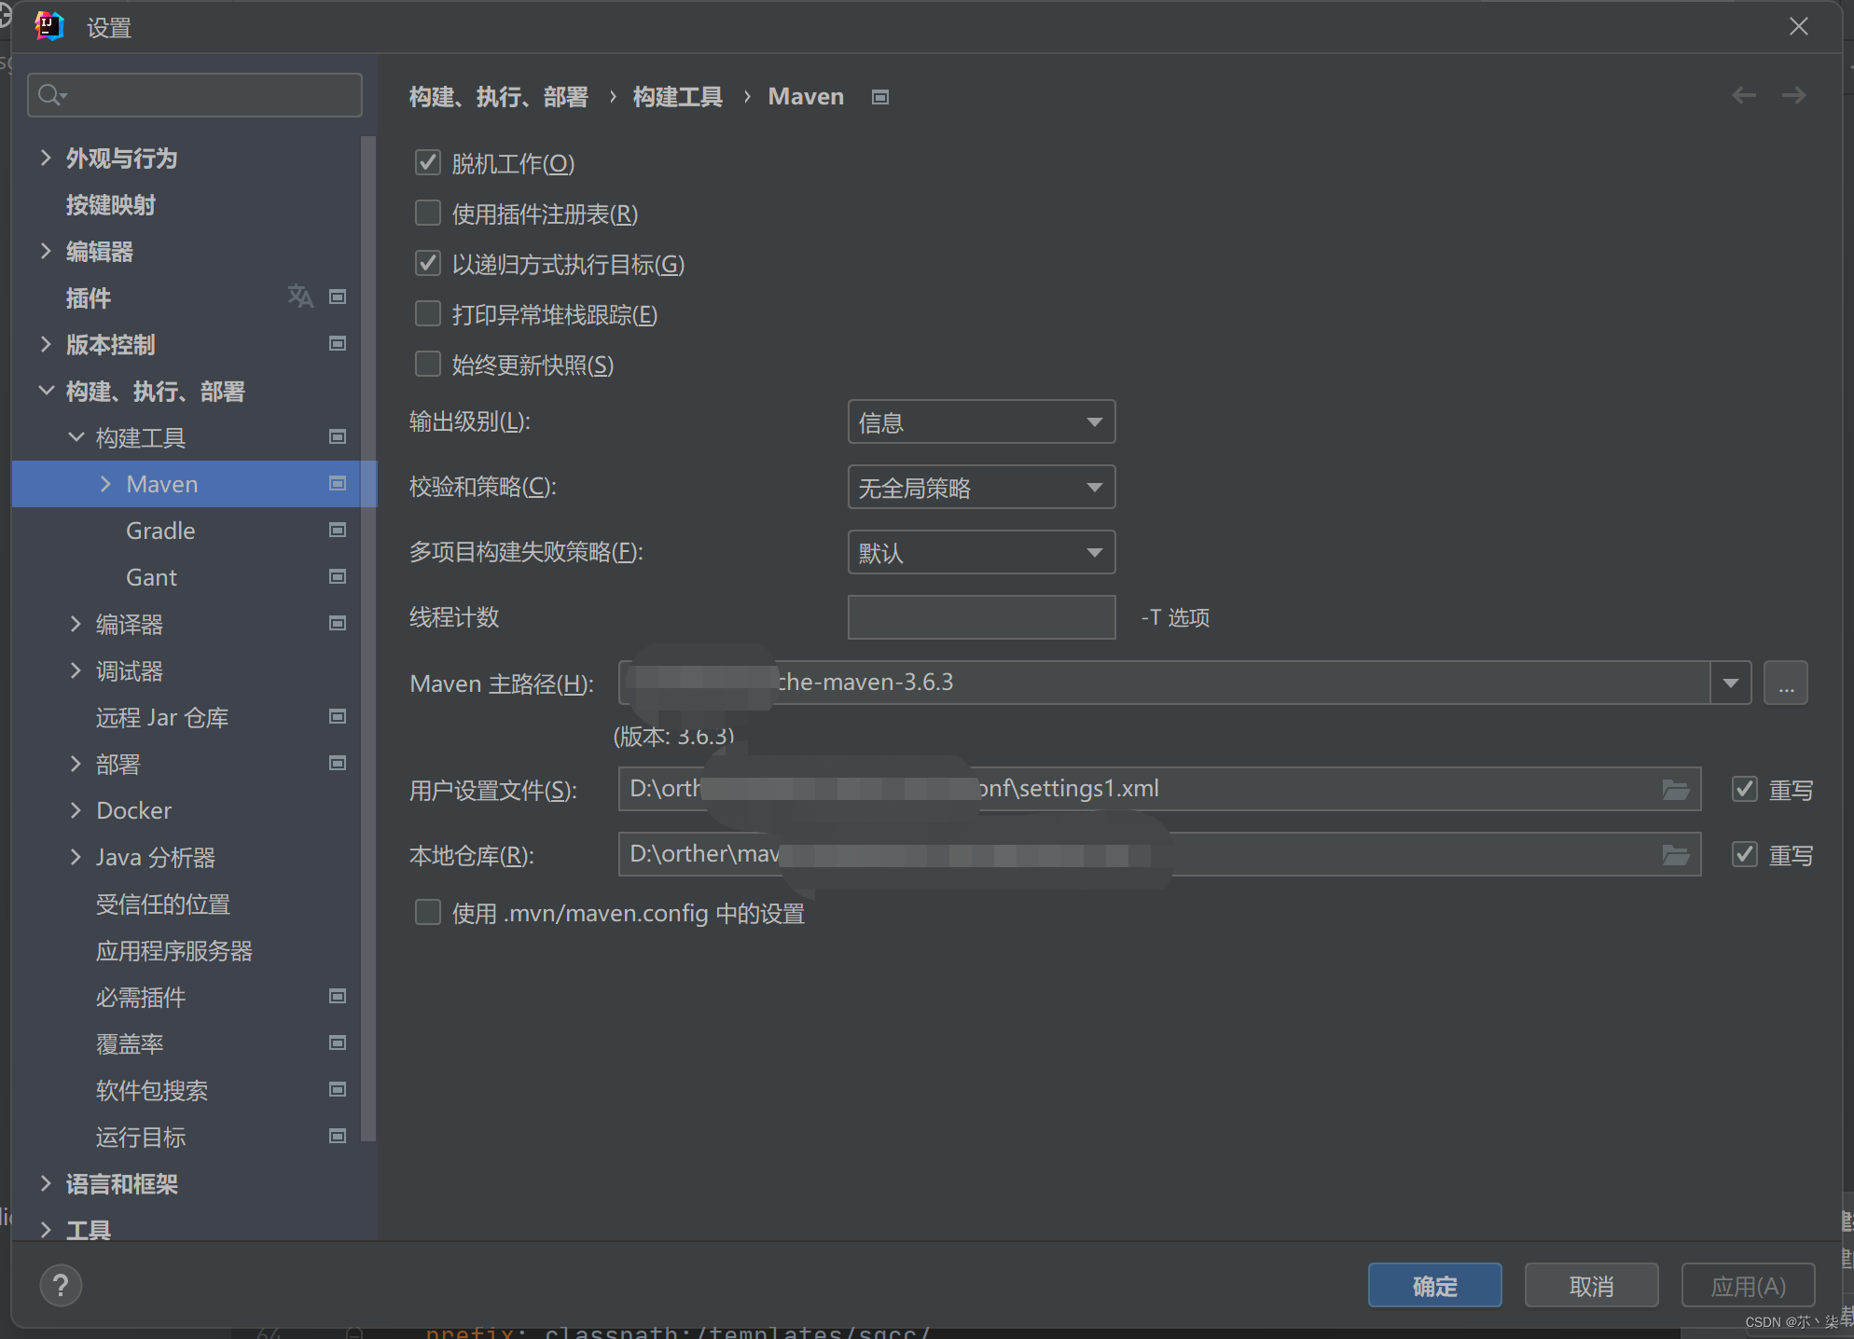Click the 取消 button
1854x1339 pixels.
[1591, 1286]
